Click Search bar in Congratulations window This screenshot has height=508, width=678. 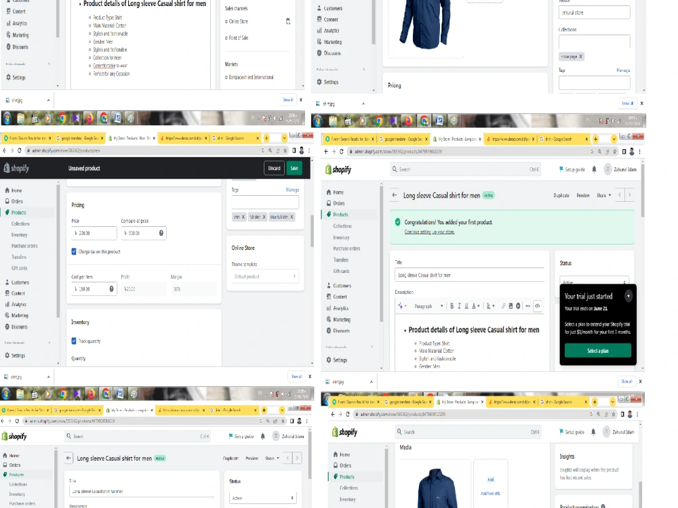[x=465, y=169]
